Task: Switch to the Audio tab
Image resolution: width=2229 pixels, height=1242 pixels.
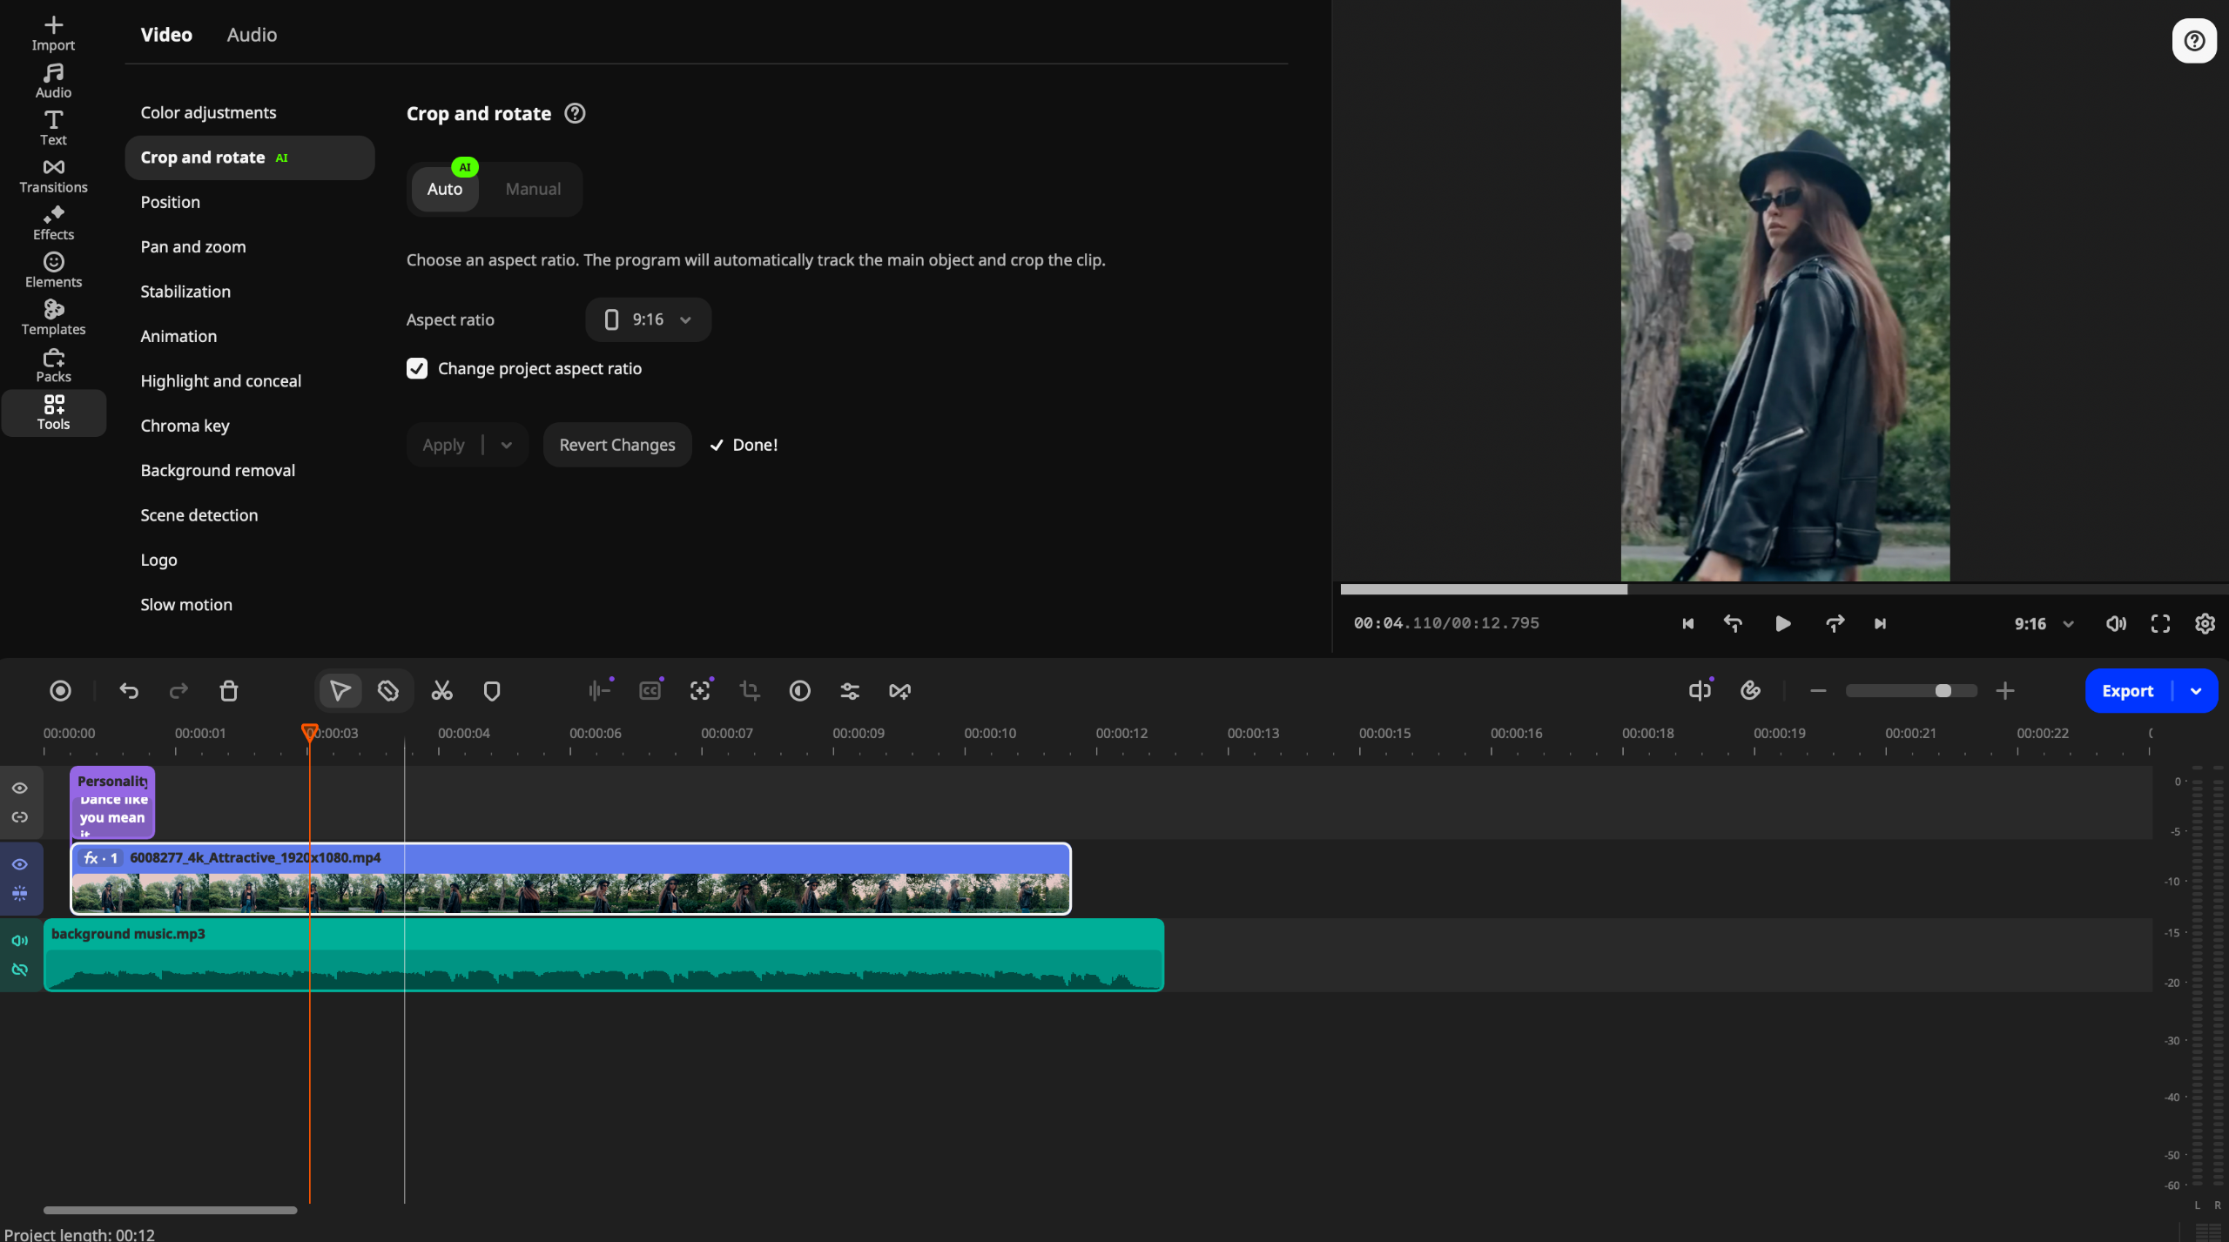Action: click(252, 35)
